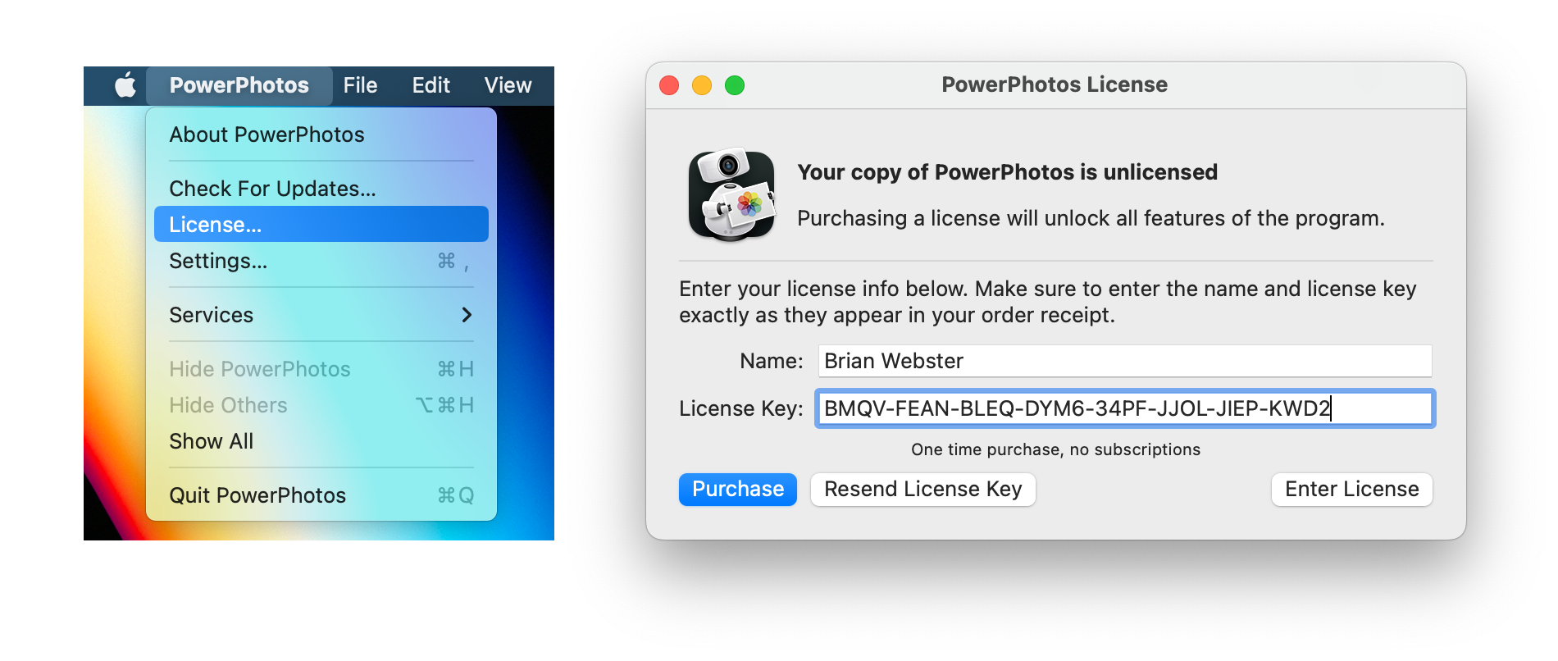This screenshot has width=1558, height=661.
Task: Click the Resend License Key button
Action: 923,490
